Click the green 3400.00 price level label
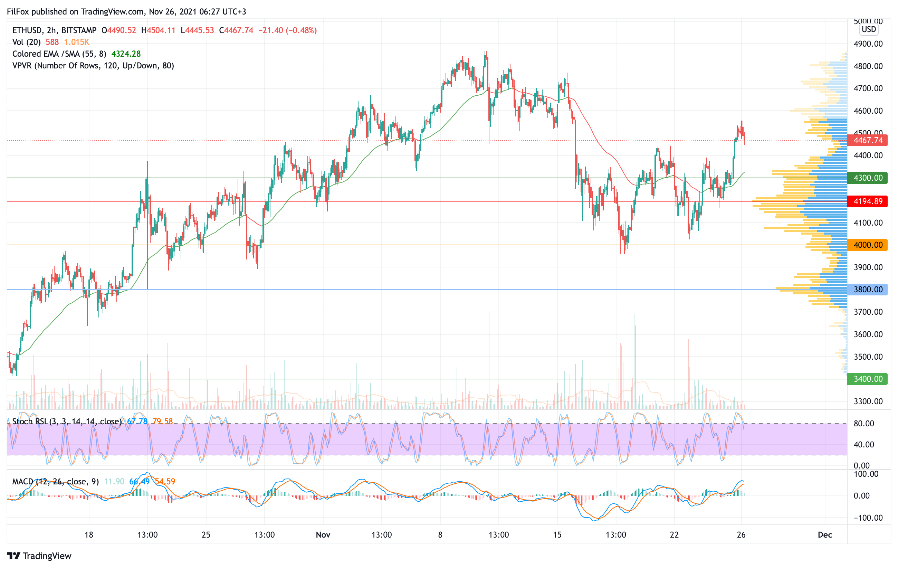 pyautogui.click(x=867, y=379)
